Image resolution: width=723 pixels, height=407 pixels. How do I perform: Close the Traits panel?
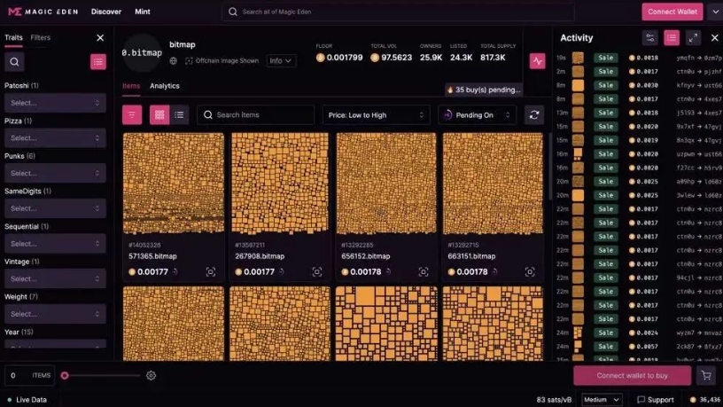point(100,38)
